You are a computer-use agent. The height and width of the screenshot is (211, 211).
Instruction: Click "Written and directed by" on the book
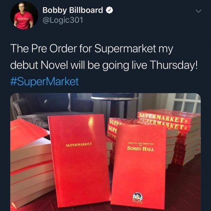(141, 144)
